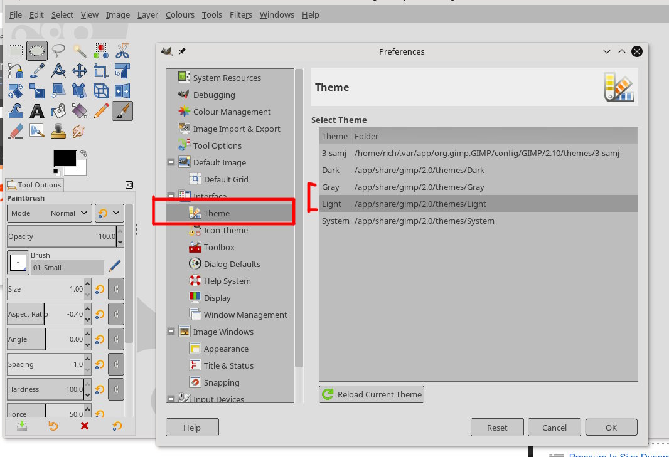The image size is (669, 457).
Task: Select the Rectangle Select tool
Action: pyautogui.click(x=16, y=51)
